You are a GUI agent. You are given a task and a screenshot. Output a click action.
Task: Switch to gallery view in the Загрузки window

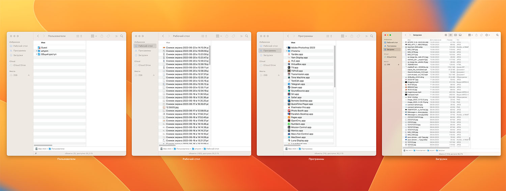click(460, 35)
